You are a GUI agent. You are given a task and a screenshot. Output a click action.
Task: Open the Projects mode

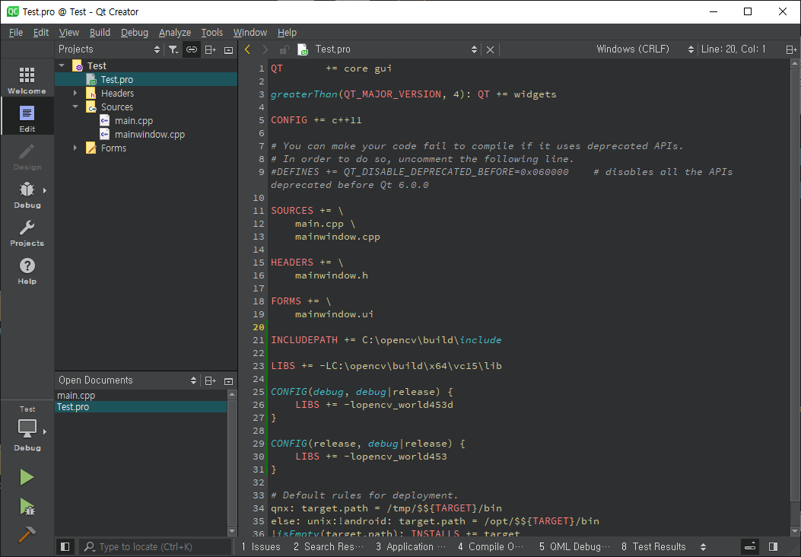(x=27, y=233)
